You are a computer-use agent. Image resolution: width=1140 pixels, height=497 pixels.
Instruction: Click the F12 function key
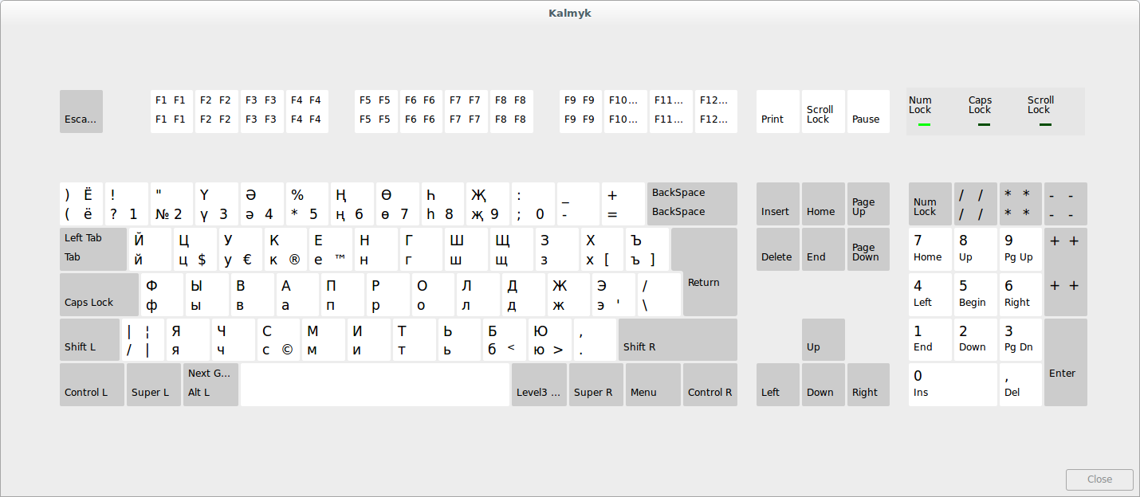click(716, 112)
